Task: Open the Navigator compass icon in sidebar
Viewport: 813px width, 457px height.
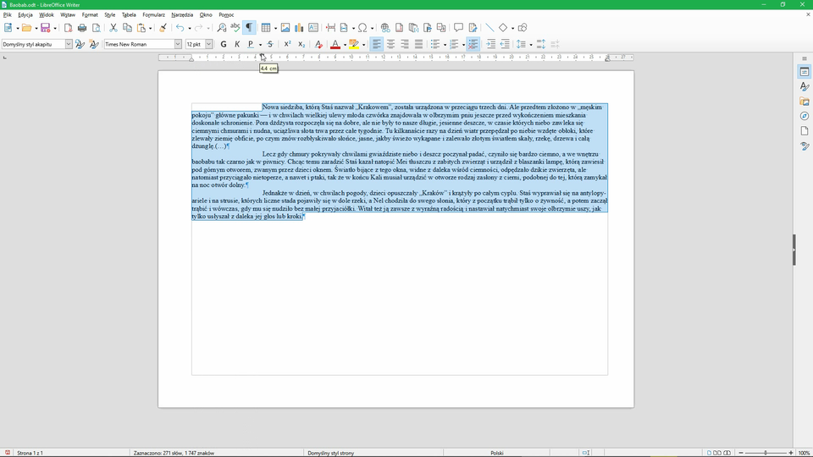Action: 805,116
